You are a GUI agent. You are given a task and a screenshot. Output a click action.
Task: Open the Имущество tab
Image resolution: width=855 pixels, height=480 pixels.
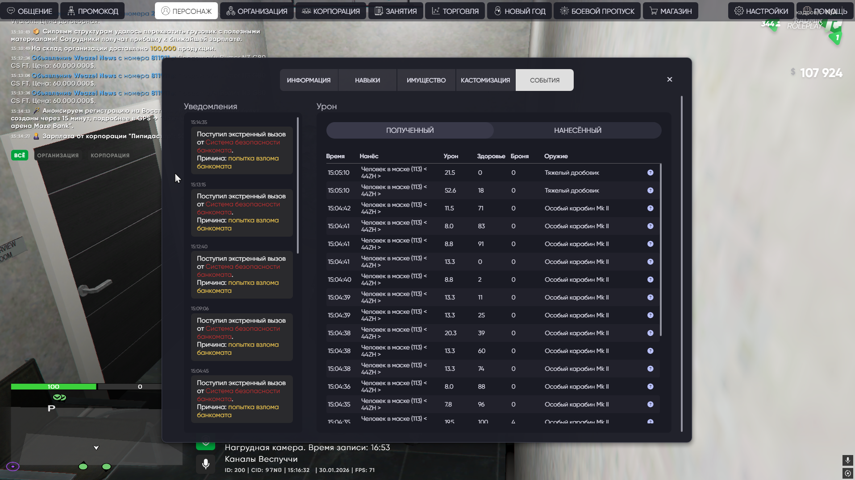426,80
